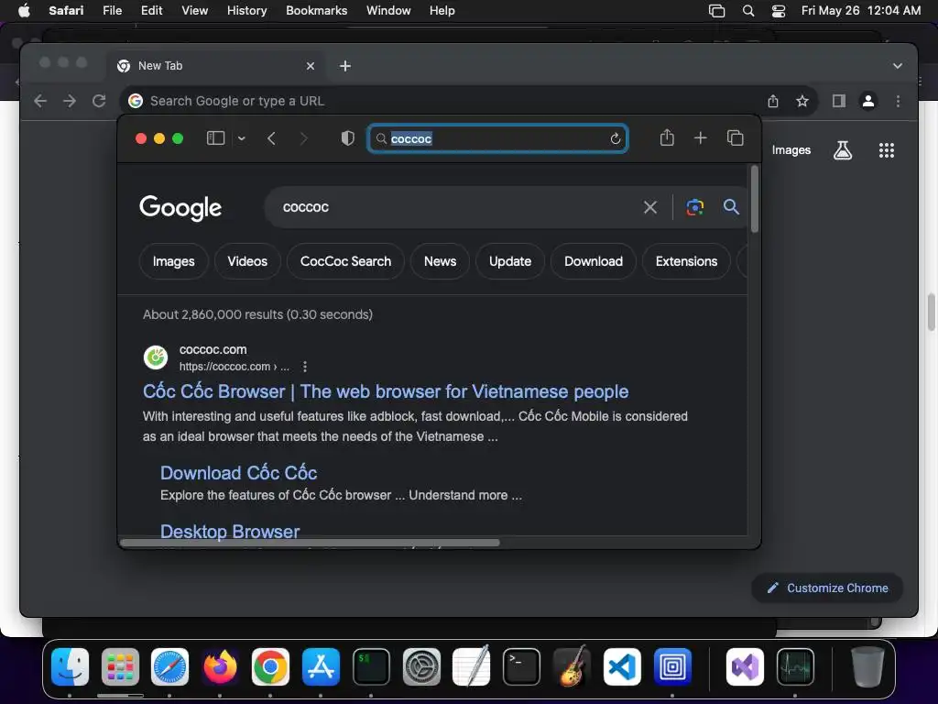Viewport: 938px width, 704px height.
Task: Open Launchpad from the Dock
Action: (120, 666)
